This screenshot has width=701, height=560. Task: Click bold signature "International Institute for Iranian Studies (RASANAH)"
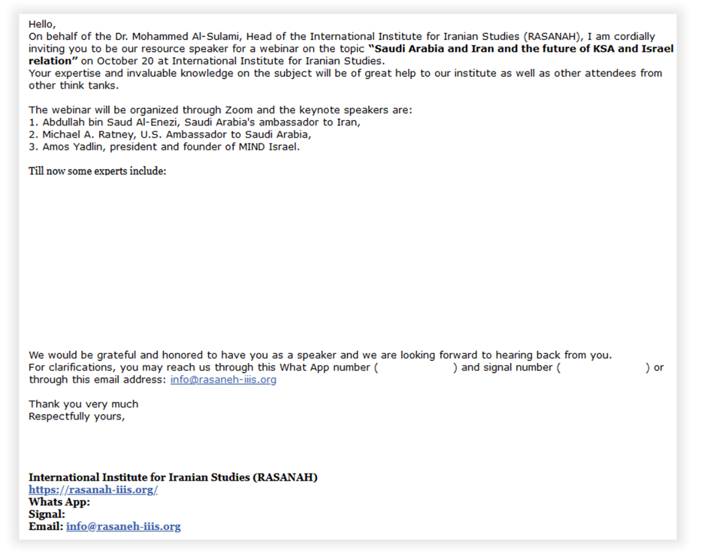coord(173,478)
